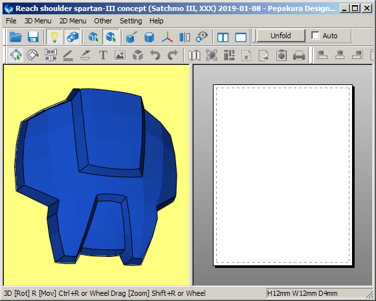Click the align left edges icon
Image resolution: width=376 pixels, height=301 pixels.
point(322,55)
